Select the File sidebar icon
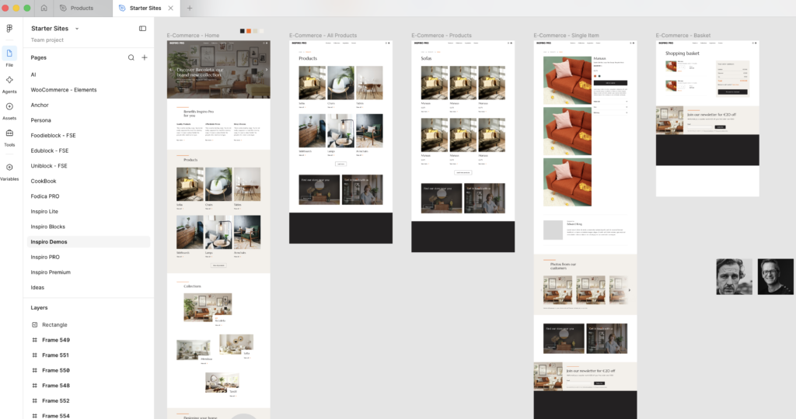796x419 pixels. pos(9,54)
